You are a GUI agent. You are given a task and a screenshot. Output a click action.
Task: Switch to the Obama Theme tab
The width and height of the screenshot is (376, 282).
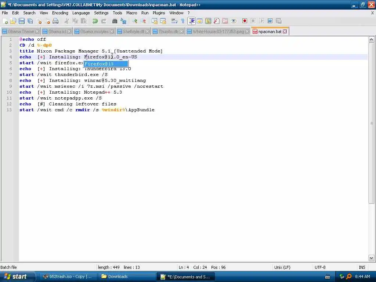pos(21,32)
